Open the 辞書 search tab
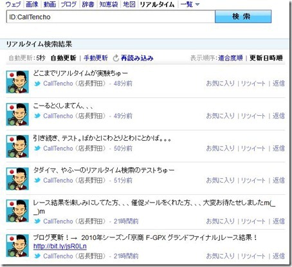 coord(88,4)
